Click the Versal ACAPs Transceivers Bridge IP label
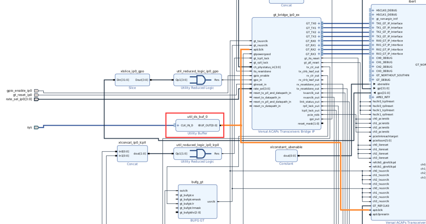 point(286,131)
